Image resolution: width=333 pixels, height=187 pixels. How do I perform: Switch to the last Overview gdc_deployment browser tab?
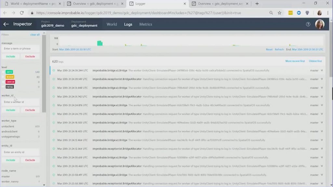[x=220, y=4]
